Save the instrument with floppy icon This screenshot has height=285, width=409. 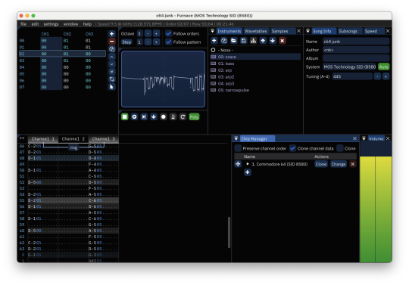coord(243,41)
